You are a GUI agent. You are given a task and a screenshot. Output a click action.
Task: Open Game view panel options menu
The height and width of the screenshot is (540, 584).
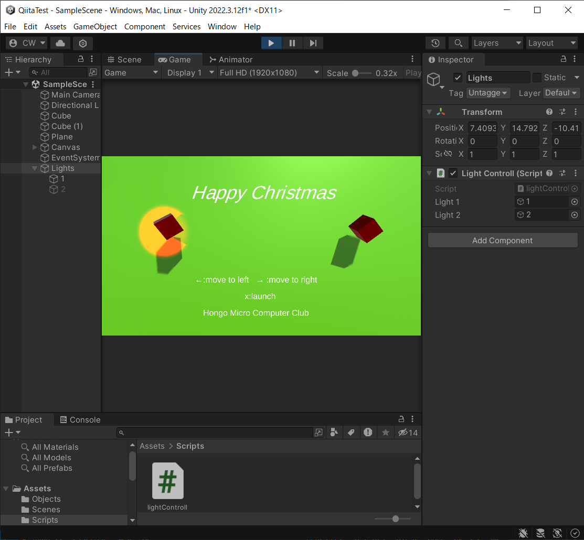pyautogui.click(x=412, y=59)
